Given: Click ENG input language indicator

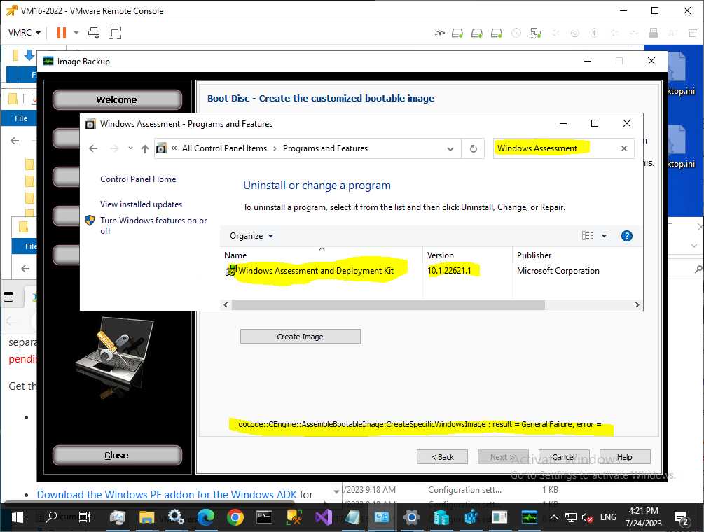Looking at the screenshot, I should click(x=608, y=517).
